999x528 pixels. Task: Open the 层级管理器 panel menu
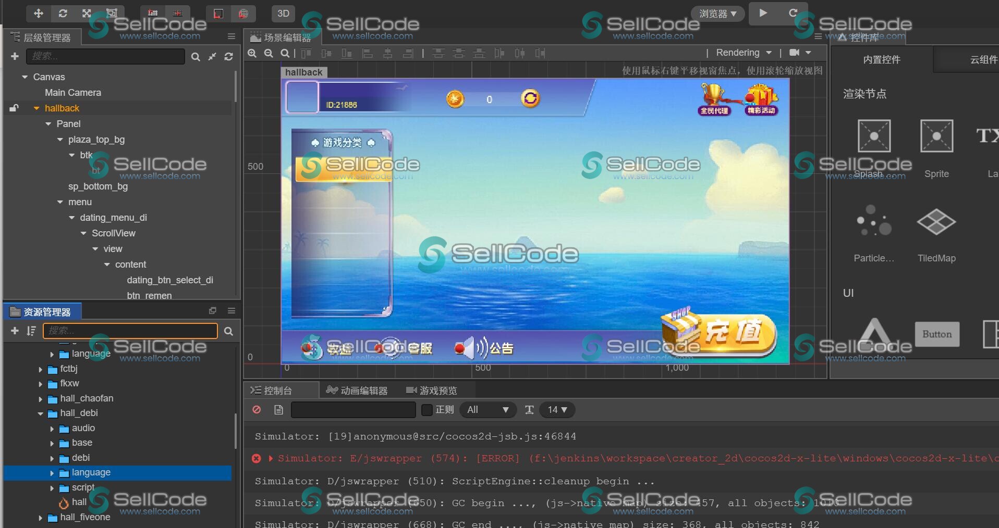[232, 36]
